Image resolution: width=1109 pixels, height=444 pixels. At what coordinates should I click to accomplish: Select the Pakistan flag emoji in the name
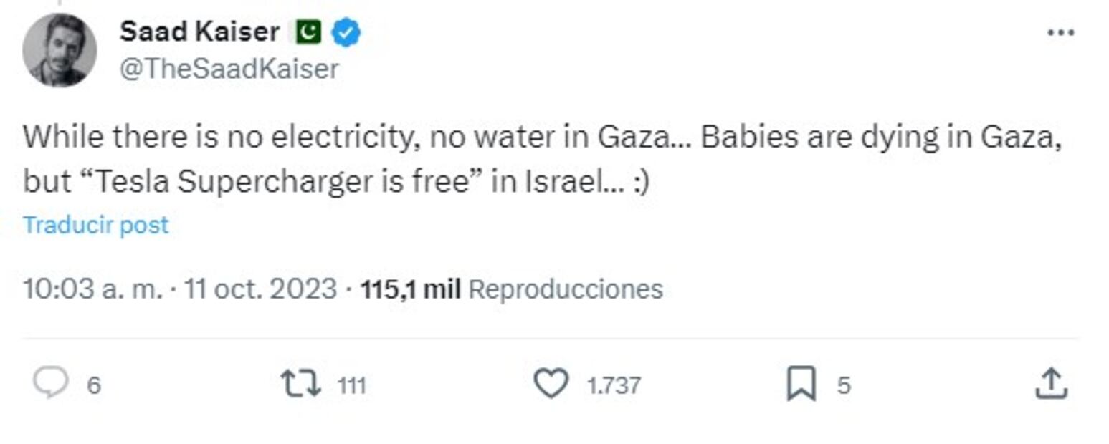pos(310,31)
